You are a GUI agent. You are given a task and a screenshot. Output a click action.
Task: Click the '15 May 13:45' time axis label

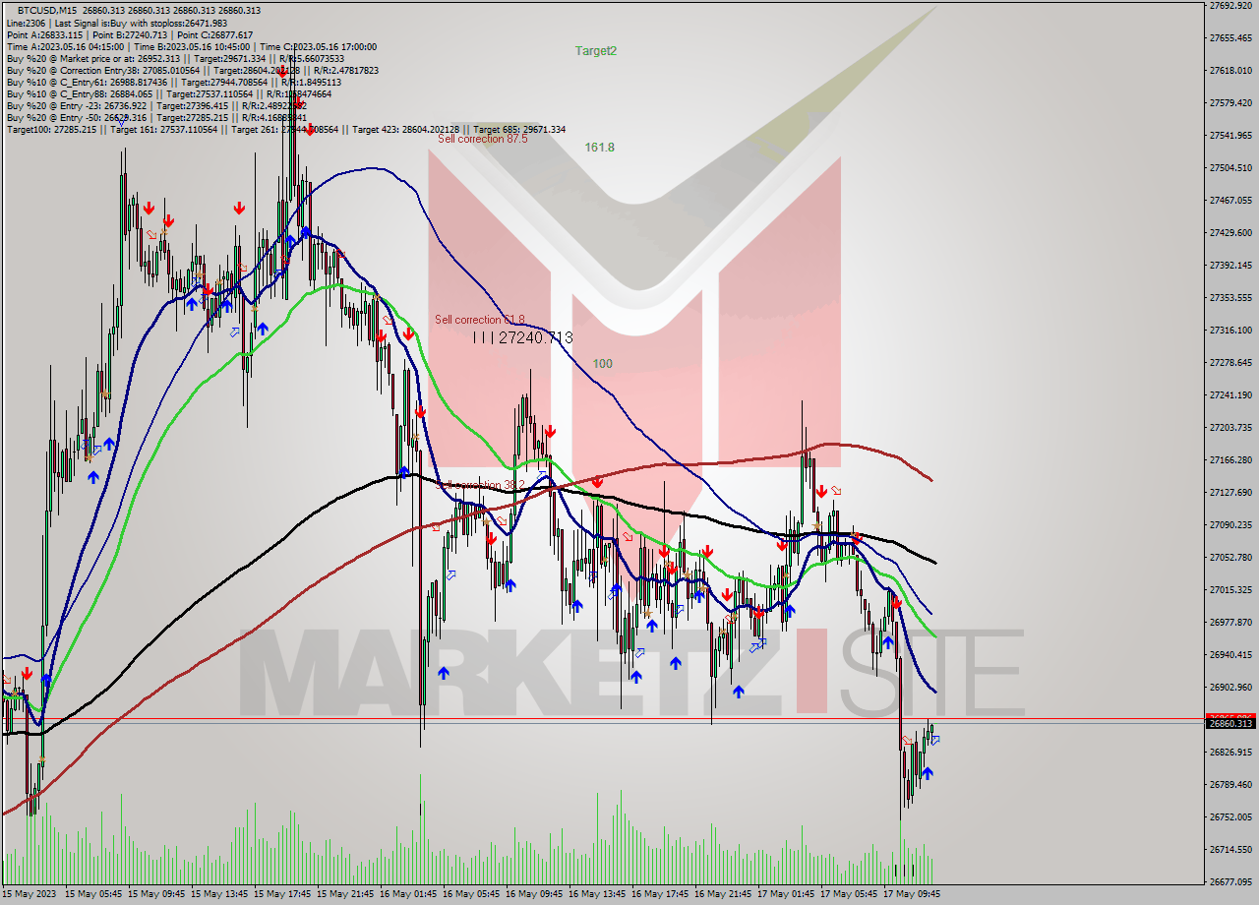(219, 894)
